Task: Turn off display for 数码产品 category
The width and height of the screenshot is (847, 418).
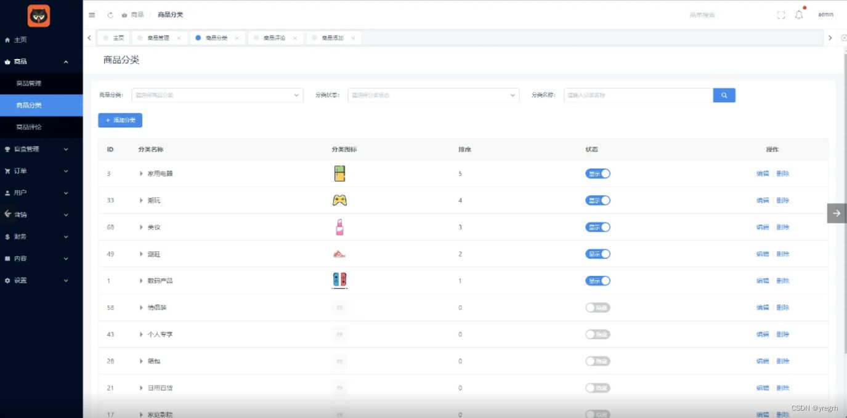Action: click(x=598, y=280)
